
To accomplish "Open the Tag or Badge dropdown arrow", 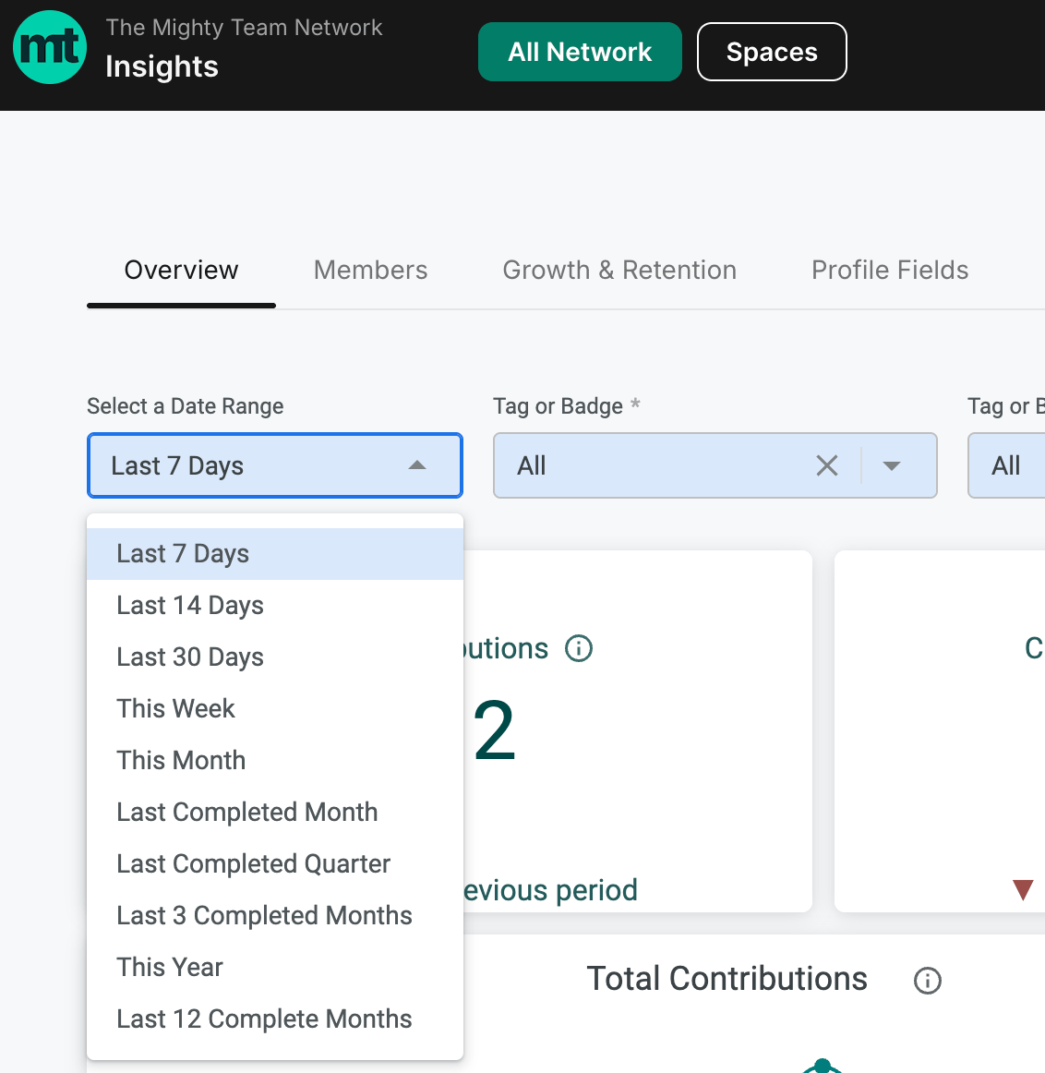I will click(x=891, y=466).
